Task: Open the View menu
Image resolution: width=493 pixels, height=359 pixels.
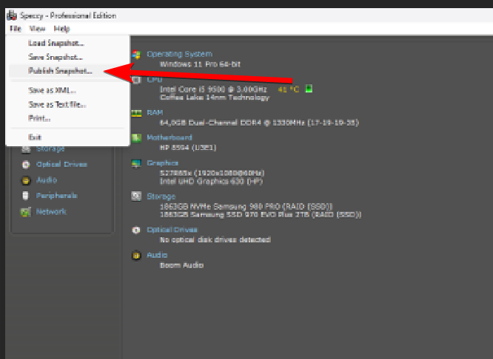Action: 37,29
